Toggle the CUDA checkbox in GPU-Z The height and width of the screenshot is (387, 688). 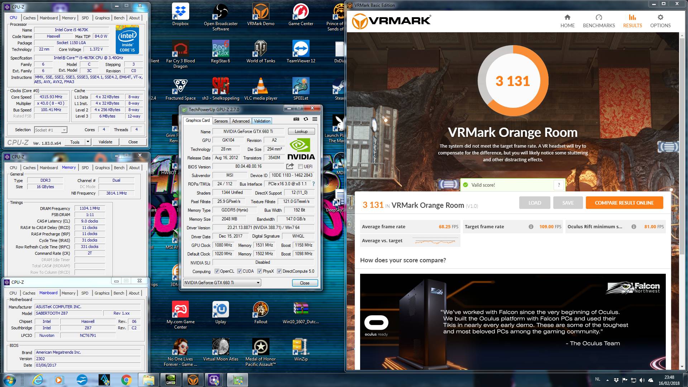[x=239, y=271]
